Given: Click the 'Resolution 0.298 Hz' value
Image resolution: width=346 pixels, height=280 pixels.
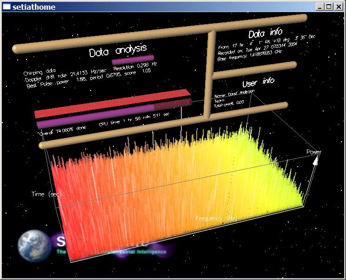Looking at the screenshot, I should pyautogui.click(x=135, y=66).
